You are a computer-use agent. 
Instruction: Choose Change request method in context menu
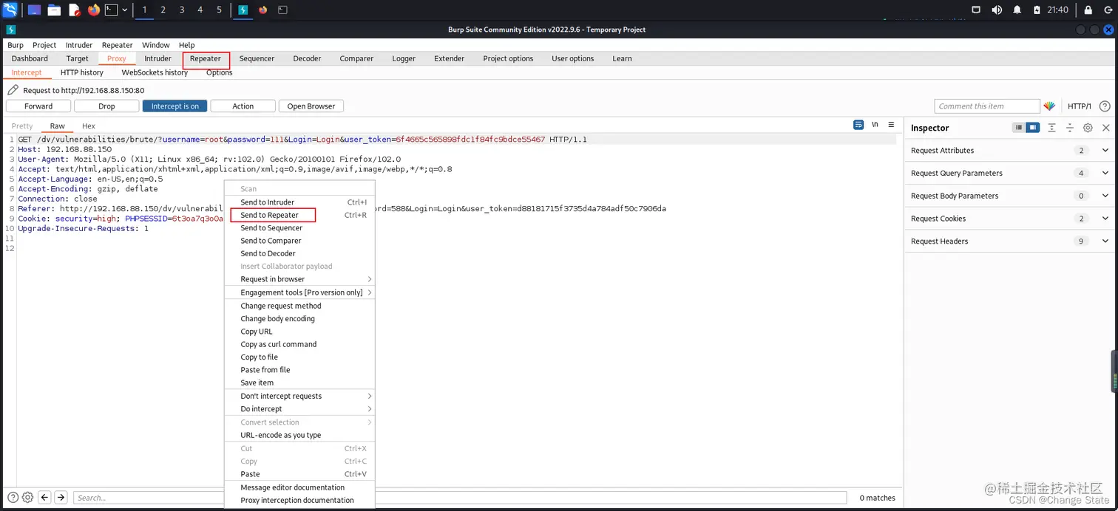click(299, 306)
